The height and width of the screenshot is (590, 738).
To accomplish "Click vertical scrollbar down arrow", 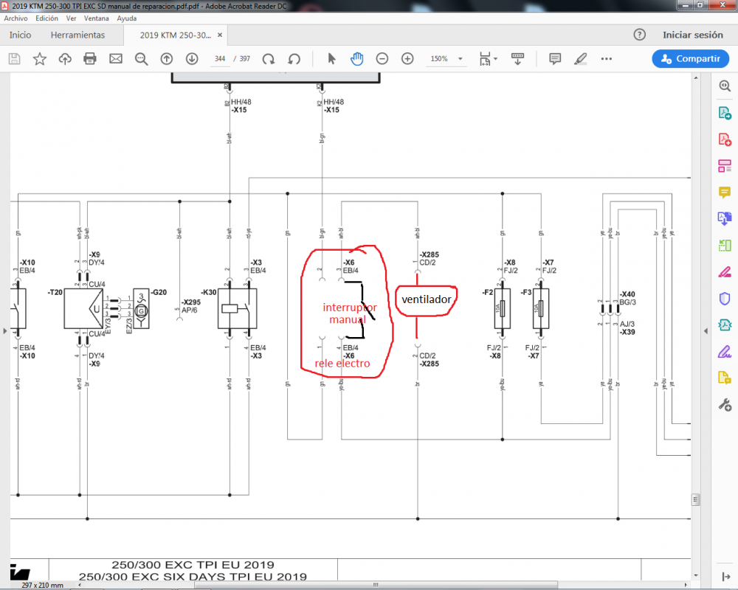I will tap(696, 575).
